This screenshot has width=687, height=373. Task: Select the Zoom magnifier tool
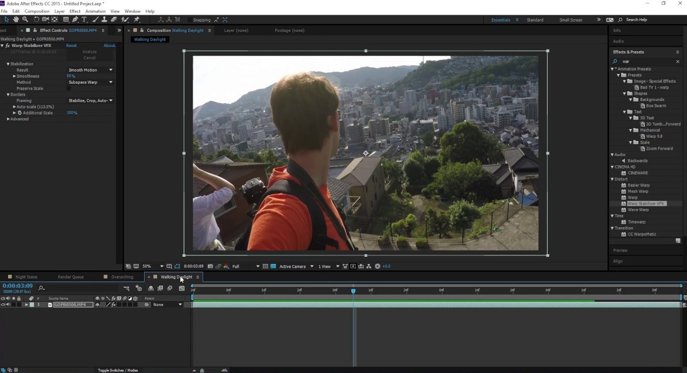(x=25, y=19)
